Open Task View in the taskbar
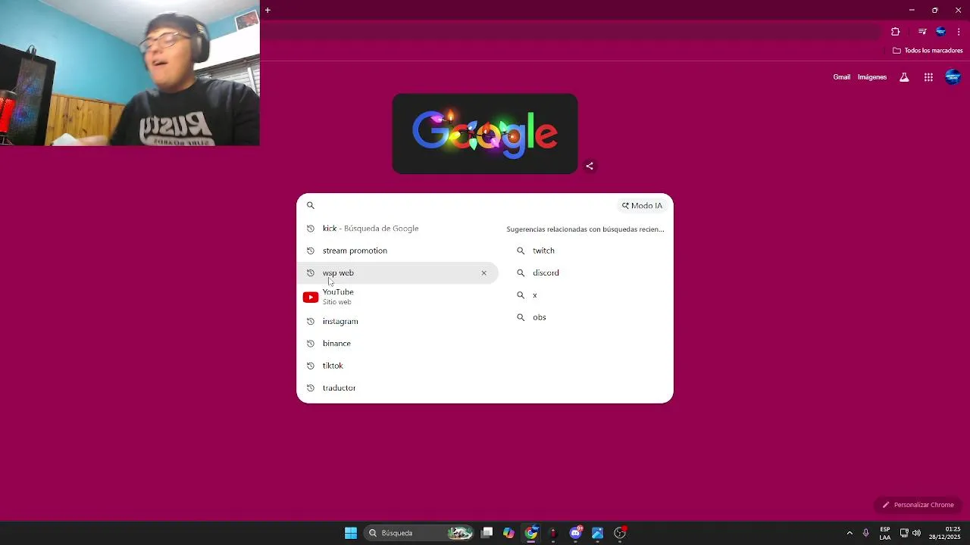The width and height of the screenshot is (970, 545). [487, 533]
